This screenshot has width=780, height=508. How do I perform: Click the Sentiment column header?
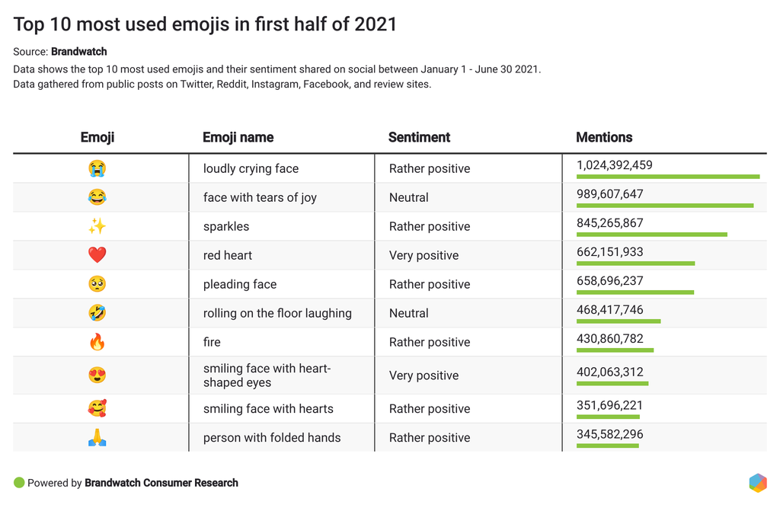point(419,138)
